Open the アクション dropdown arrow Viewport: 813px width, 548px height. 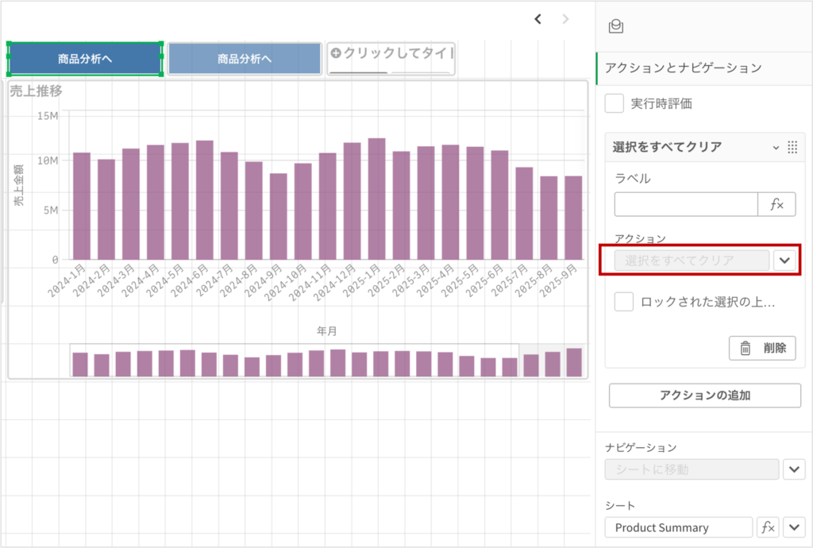[784, 260]
